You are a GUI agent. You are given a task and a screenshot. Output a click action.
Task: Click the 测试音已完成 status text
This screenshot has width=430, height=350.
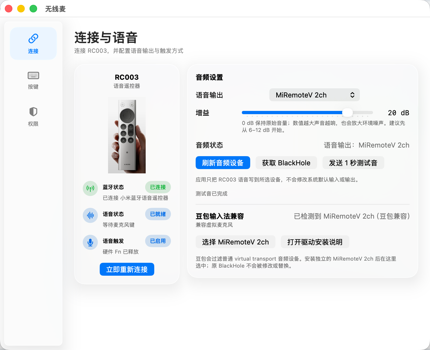click(212, 194)
